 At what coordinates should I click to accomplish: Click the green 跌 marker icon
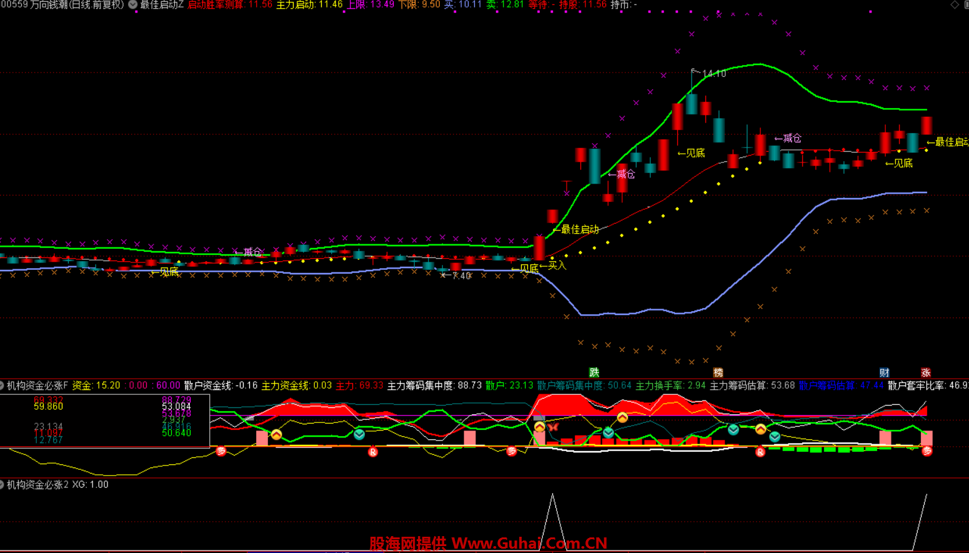point(594,372)
